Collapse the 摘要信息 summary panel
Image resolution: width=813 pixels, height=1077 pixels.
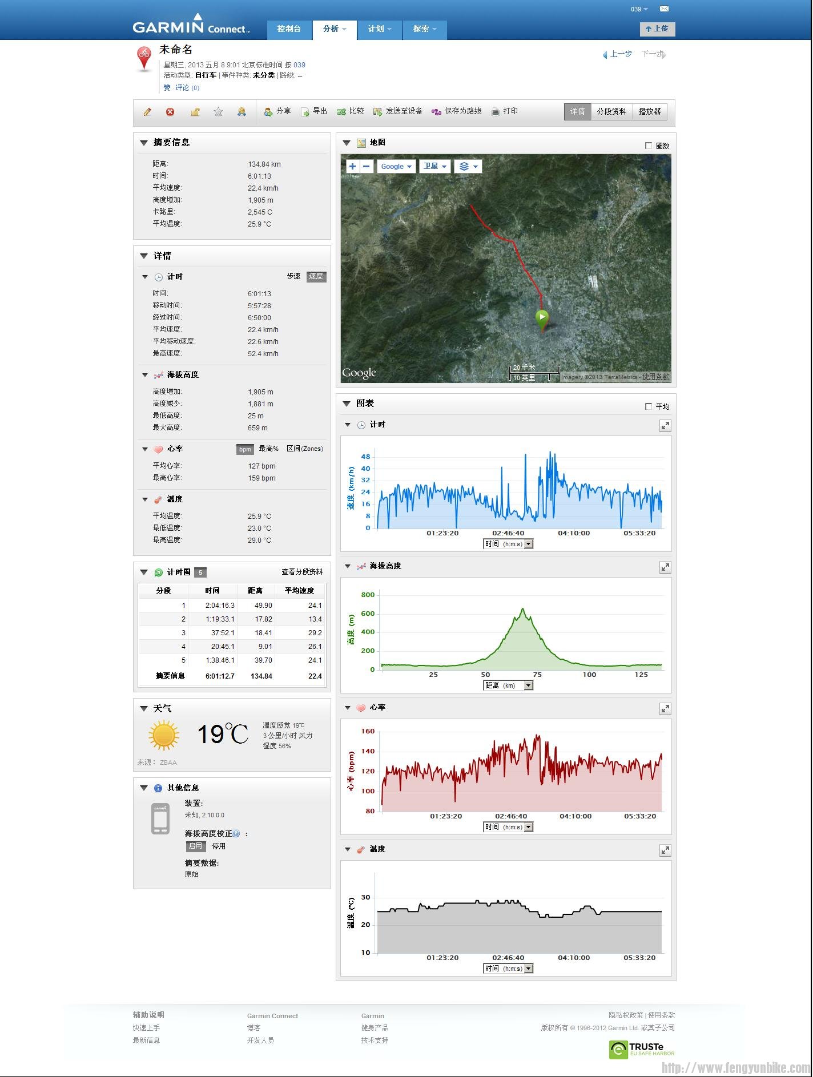pos(144,143)
